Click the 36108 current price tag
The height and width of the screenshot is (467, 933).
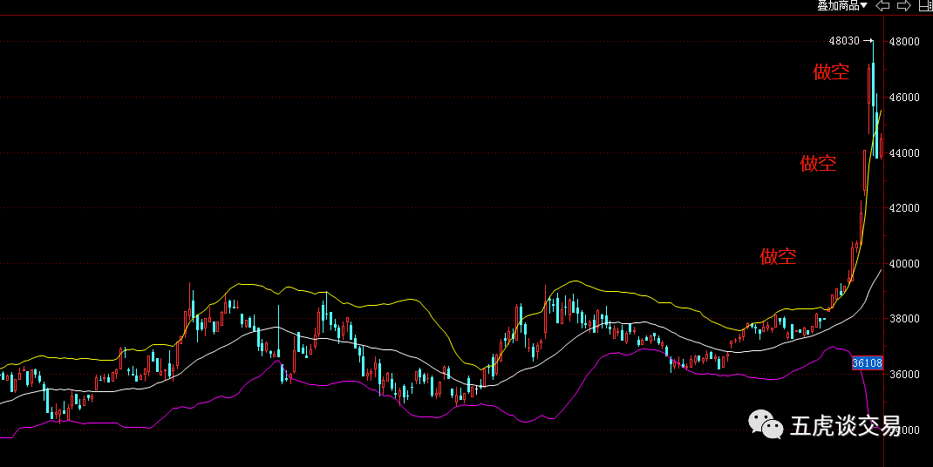[x=867, y=363]
